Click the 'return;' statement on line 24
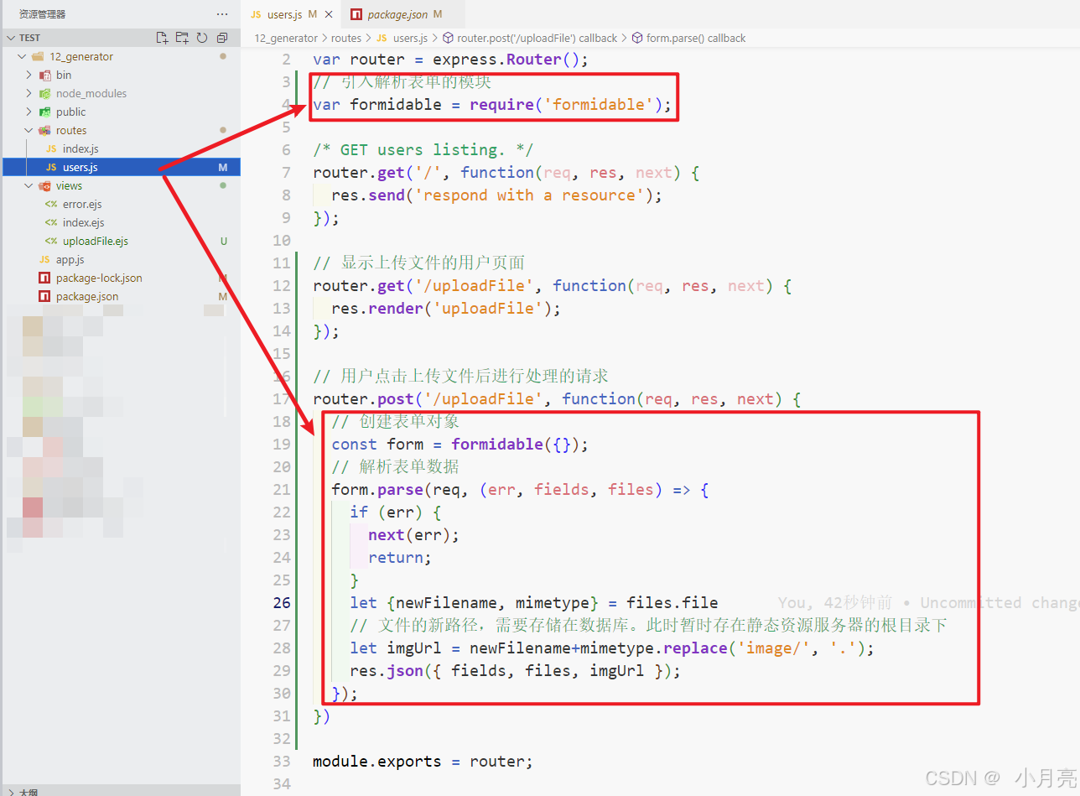The width and height of the screenshot is (1080, 796). (x=400, y=557)
